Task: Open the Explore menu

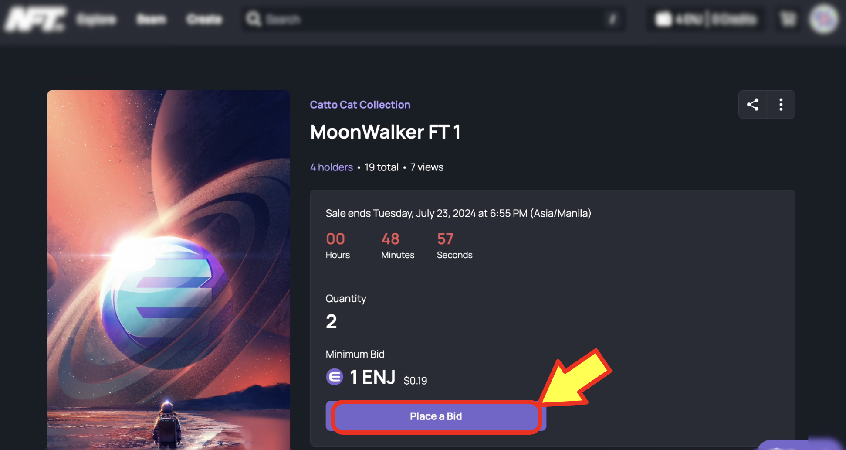Action: [97, 19]
